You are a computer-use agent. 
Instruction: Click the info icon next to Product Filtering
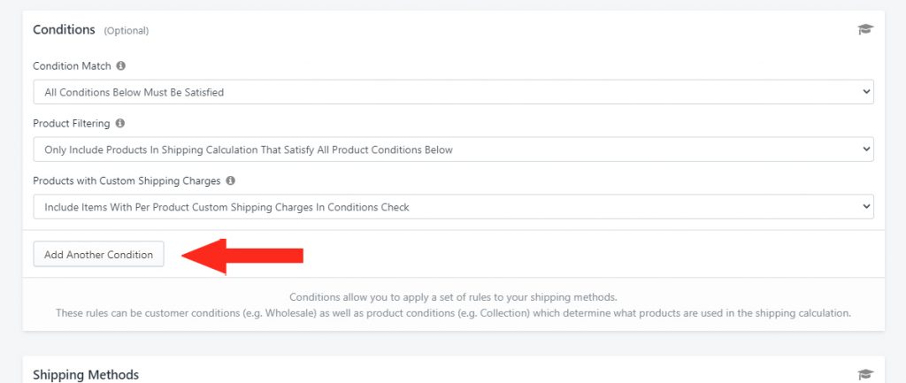120,123
